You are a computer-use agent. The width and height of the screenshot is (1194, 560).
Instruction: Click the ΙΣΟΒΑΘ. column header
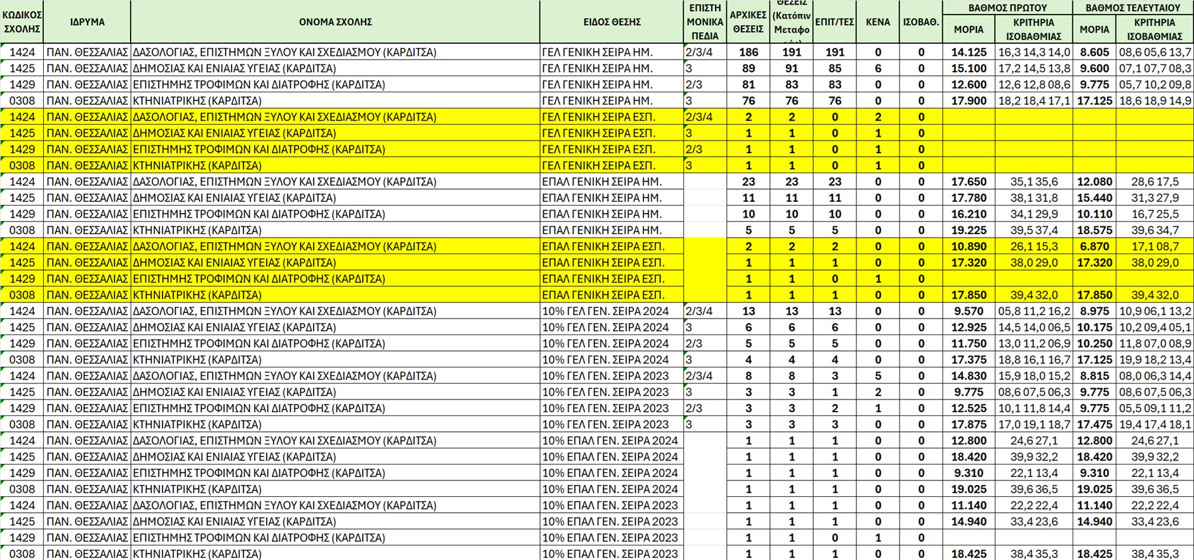[x=921, y=22]
